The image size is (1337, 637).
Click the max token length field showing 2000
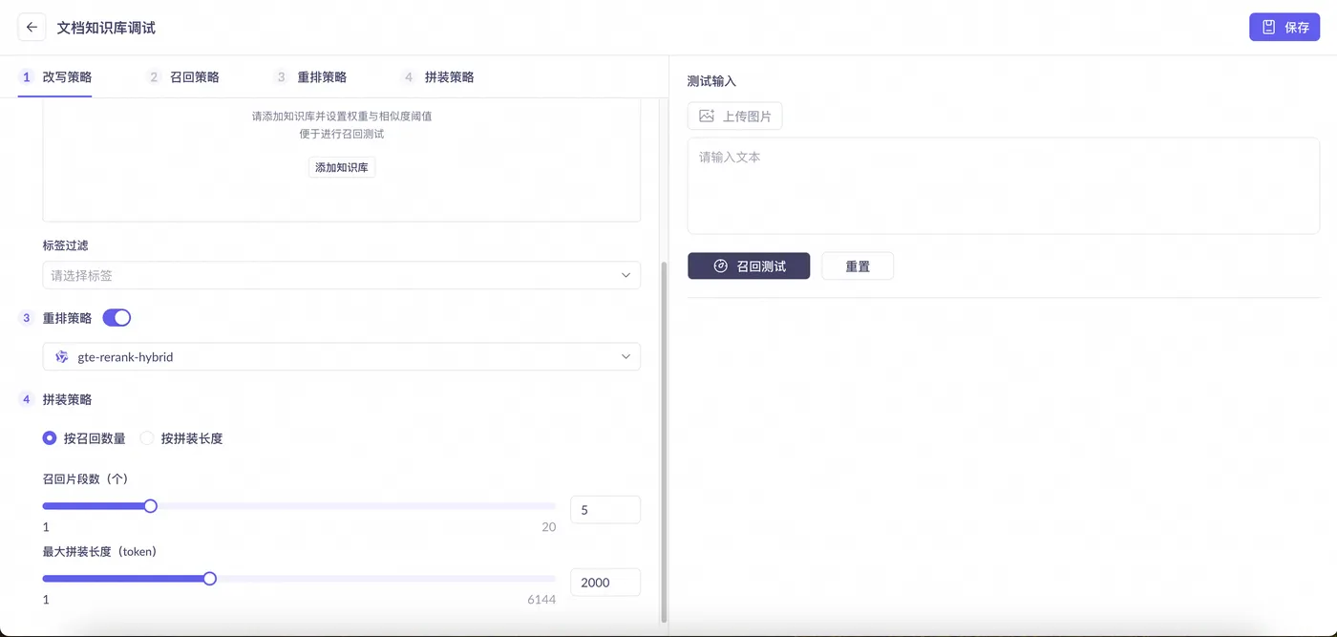[x=605, y=583]
